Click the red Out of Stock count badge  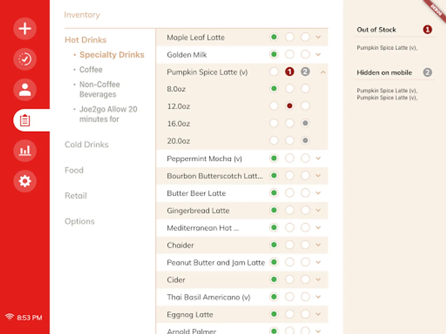point(427,30)
